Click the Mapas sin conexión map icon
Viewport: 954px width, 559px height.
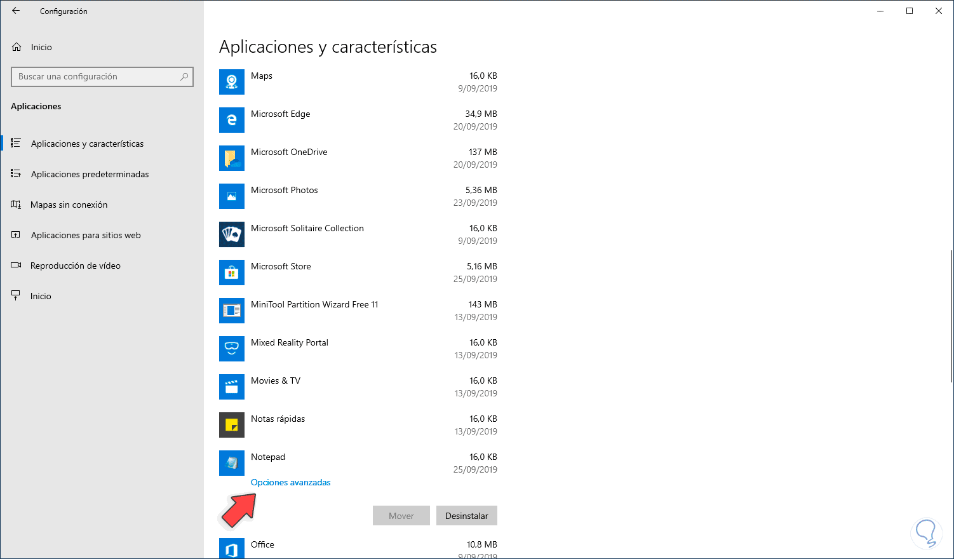(16, 205)
